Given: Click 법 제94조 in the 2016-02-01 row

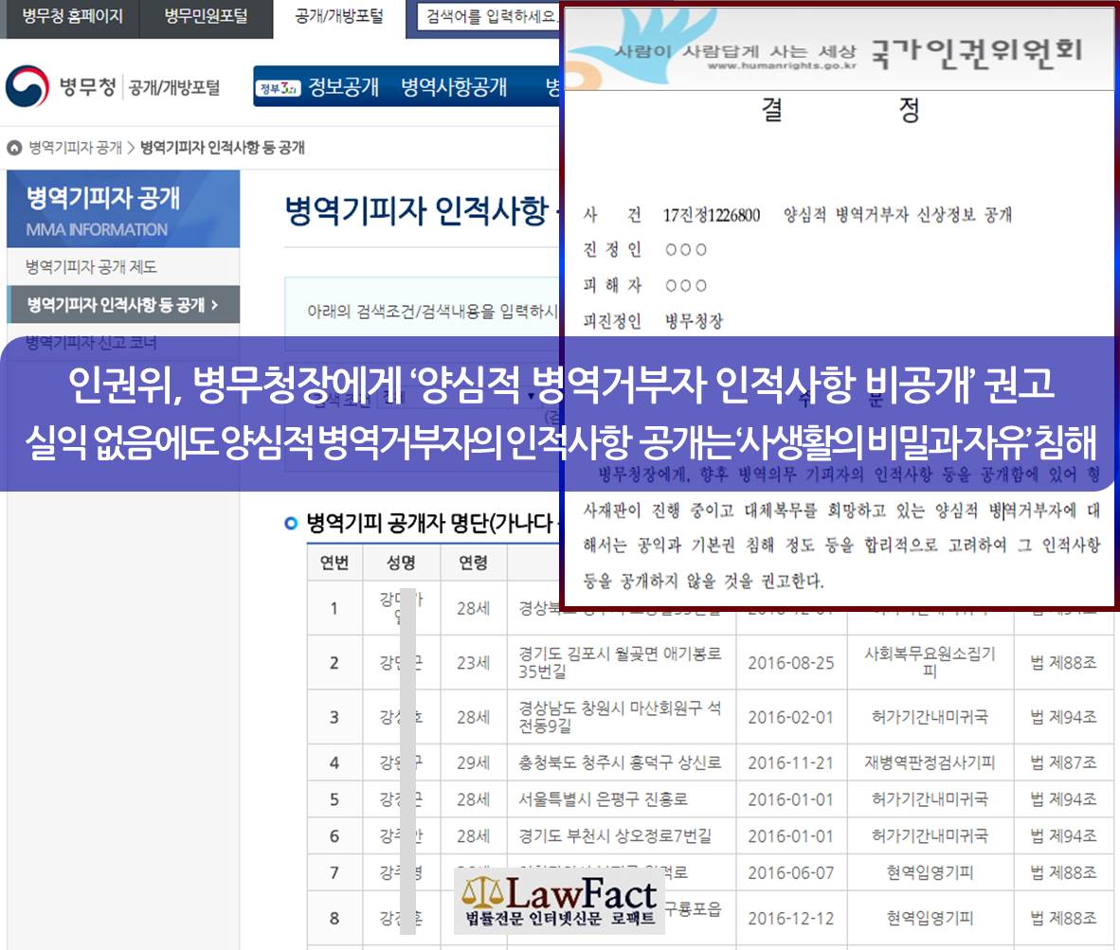Looking at the screenshot, I should (1063, 717).
